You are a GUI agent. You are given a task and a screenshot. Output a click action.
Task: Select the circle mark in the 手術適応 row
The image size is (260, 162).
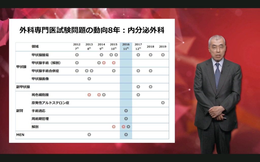coord(126,111)
